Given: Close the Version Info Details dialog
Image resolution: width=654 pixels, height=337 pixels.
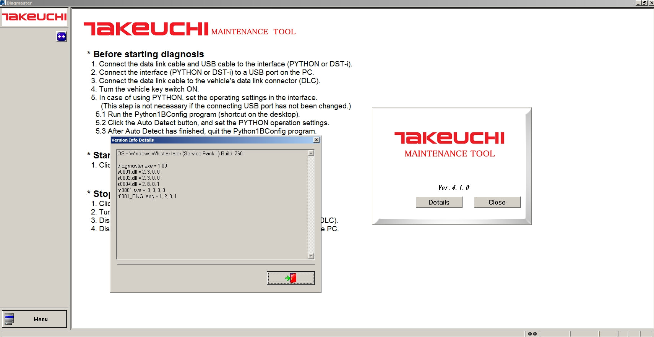Looking at the screenshot, I should click(x=316, y=140).
